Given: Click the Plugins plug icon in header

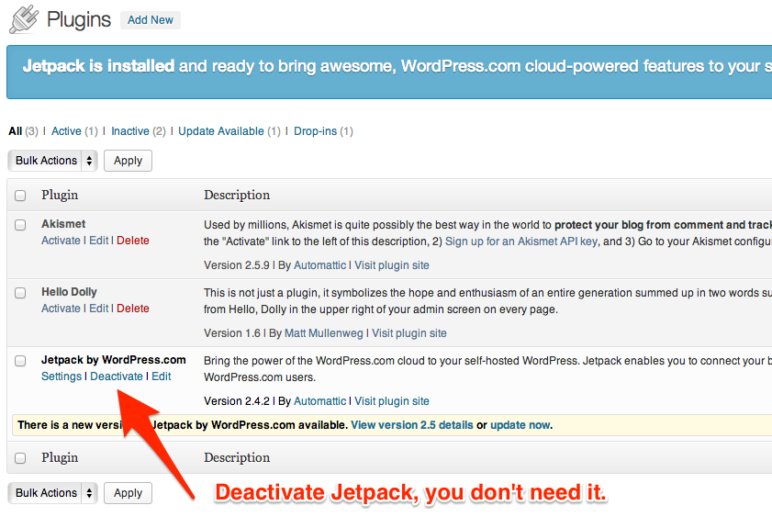Looking at the screenshot, I should [x=24, y=19].
